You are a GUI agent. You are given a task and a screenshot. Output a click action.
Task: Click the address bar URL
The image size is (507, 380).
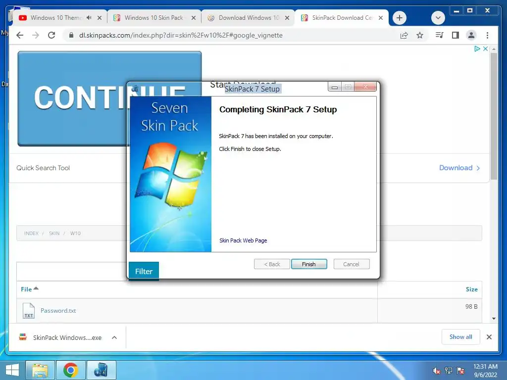tap(181, 35)
